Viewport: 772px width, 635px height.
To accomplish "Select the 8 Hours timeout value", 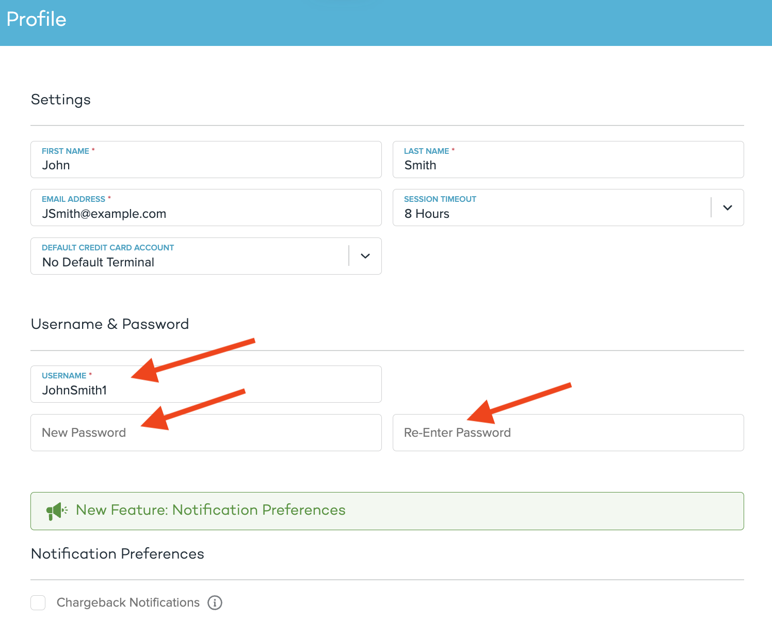I will pos(427,214).
